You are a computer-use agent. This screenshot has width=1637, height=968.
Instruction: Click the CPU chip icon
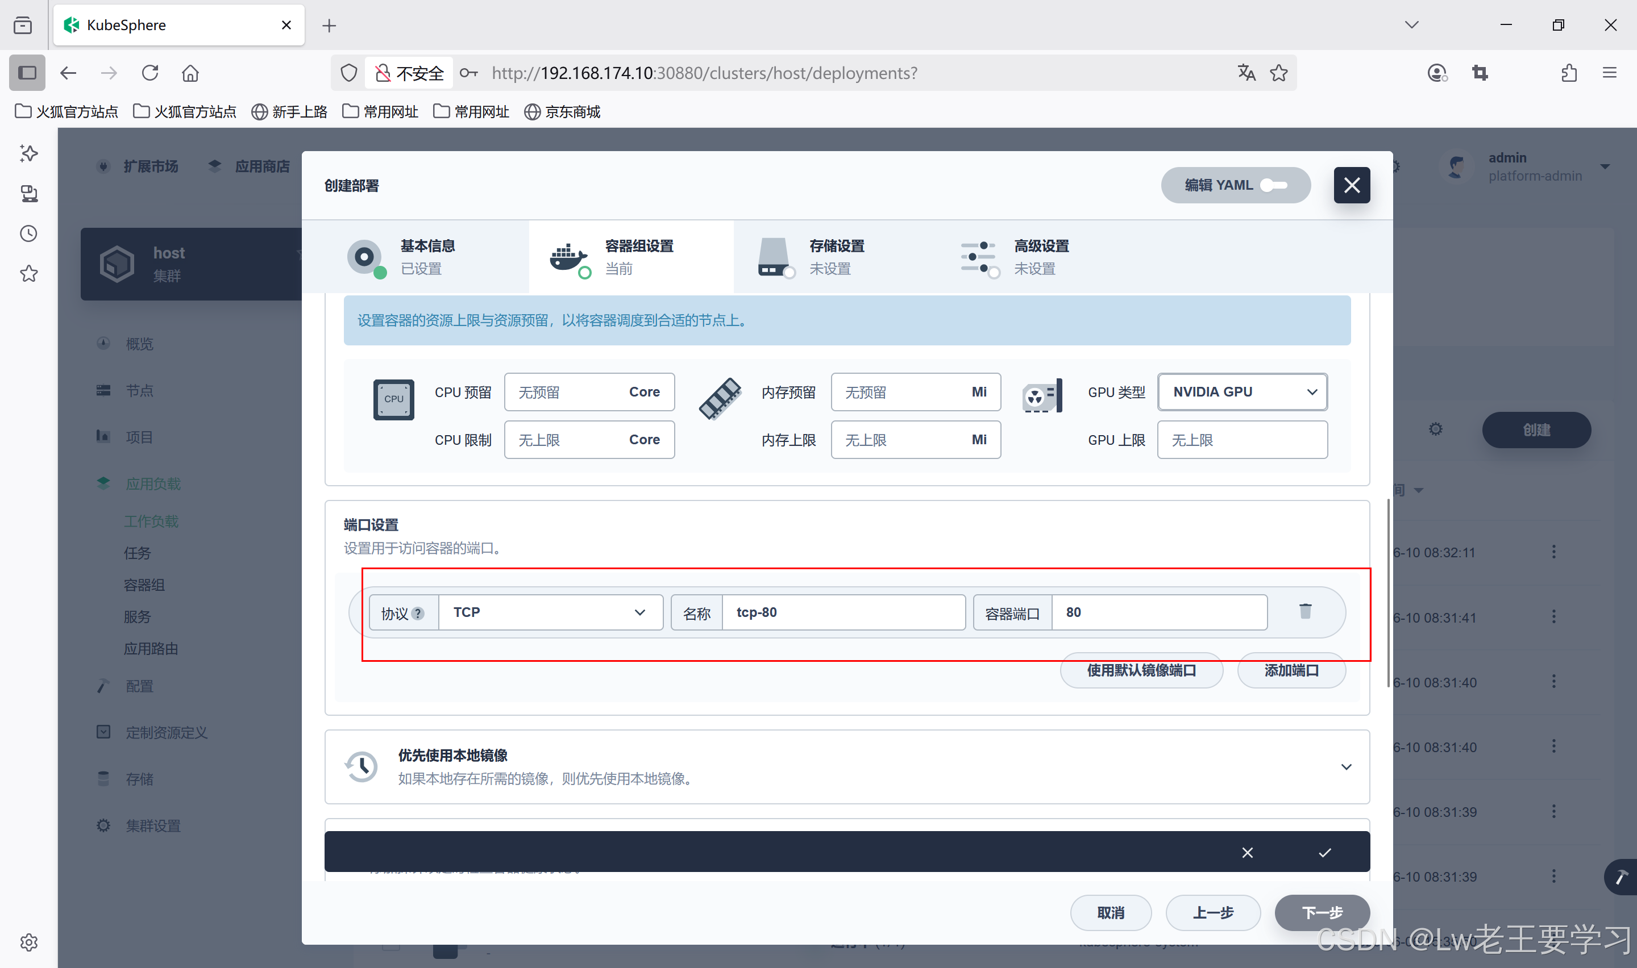[393, 399]
